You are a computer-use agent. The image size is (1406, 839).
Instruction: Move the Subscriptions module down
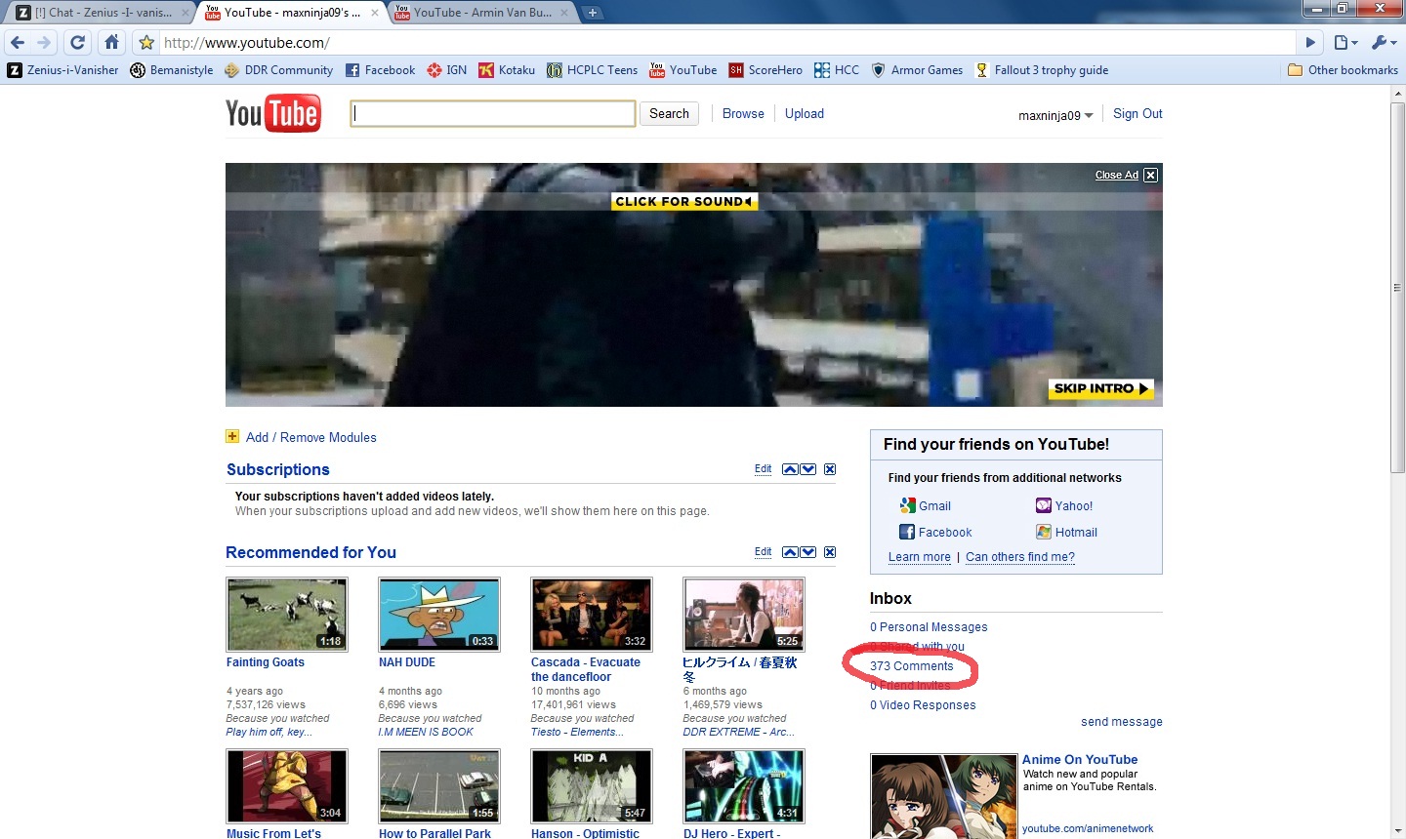point(808,469)
